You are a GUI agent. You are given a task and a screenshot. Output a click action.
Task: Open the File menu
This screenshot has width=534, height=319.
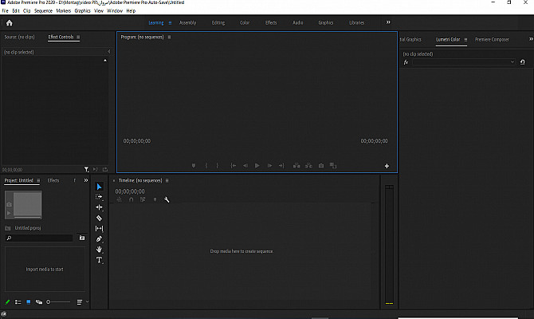5,11
